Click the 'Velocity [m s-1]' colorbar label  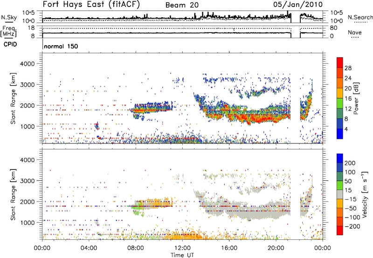[365, 194]
